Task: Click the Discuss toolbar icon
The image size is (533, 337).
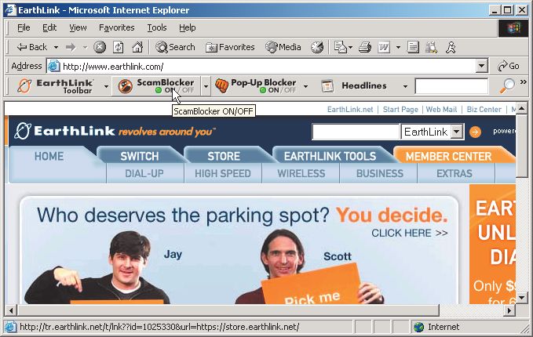Action: click(x=413, y=47)
